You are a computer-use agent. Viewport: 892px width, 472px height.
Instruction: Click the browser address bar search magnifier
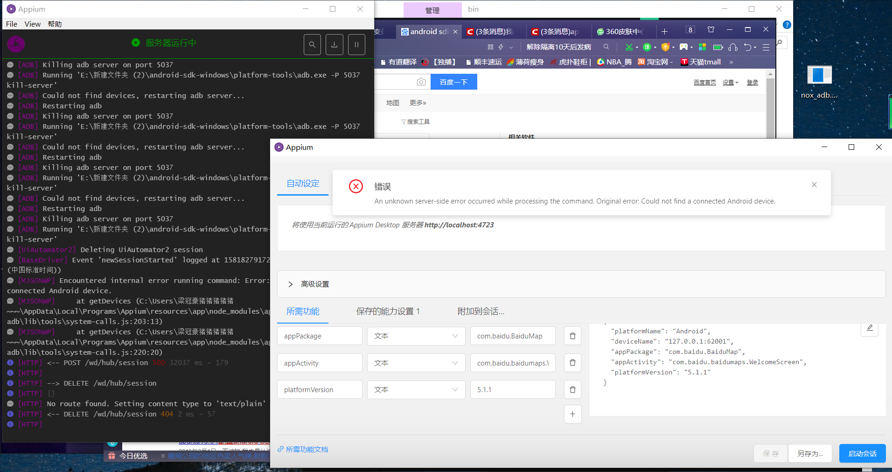pyautogui.click(x=606, y=47)
